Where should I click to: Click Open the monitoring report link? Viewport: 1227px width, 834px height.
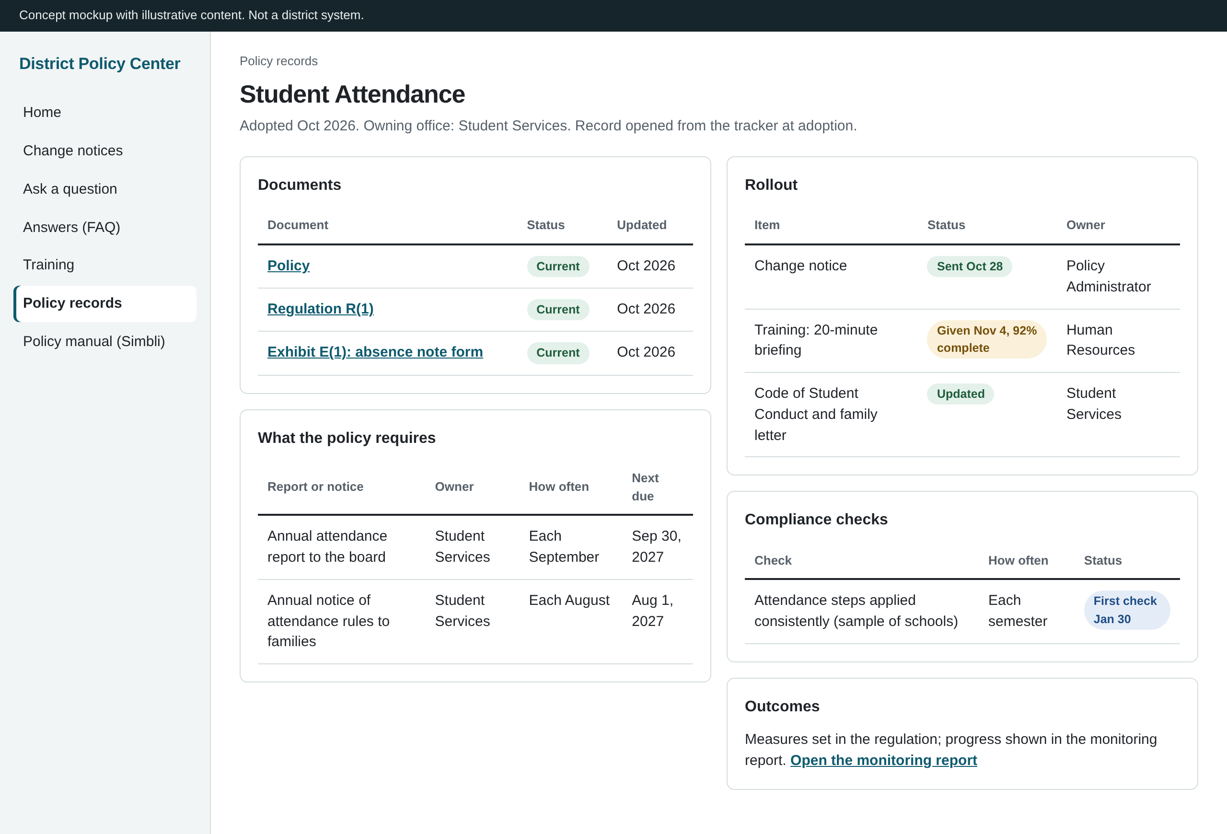883,760
